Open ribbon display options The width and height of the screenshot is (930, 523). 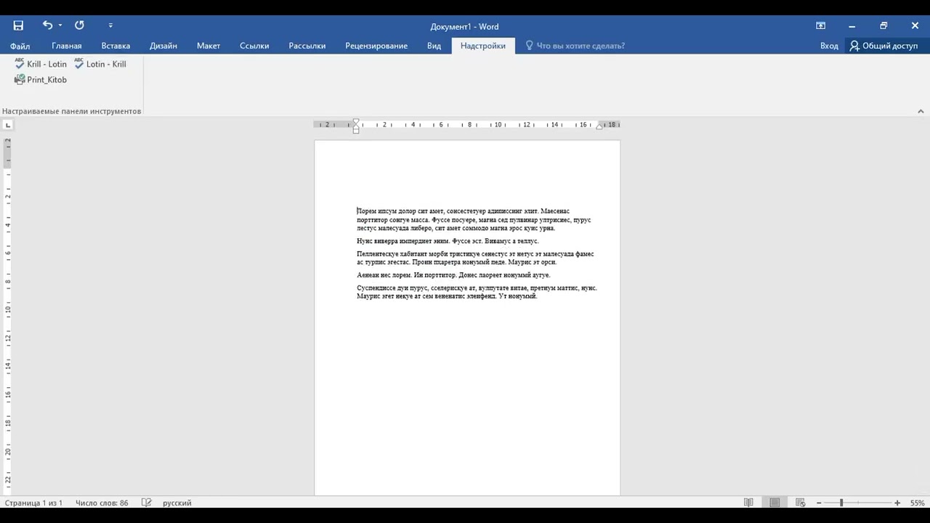pos(820,25)
